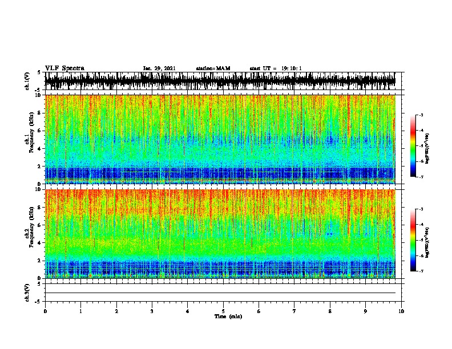Click time axis tick label "2"
Screen dimensions: 452x349
116,311
